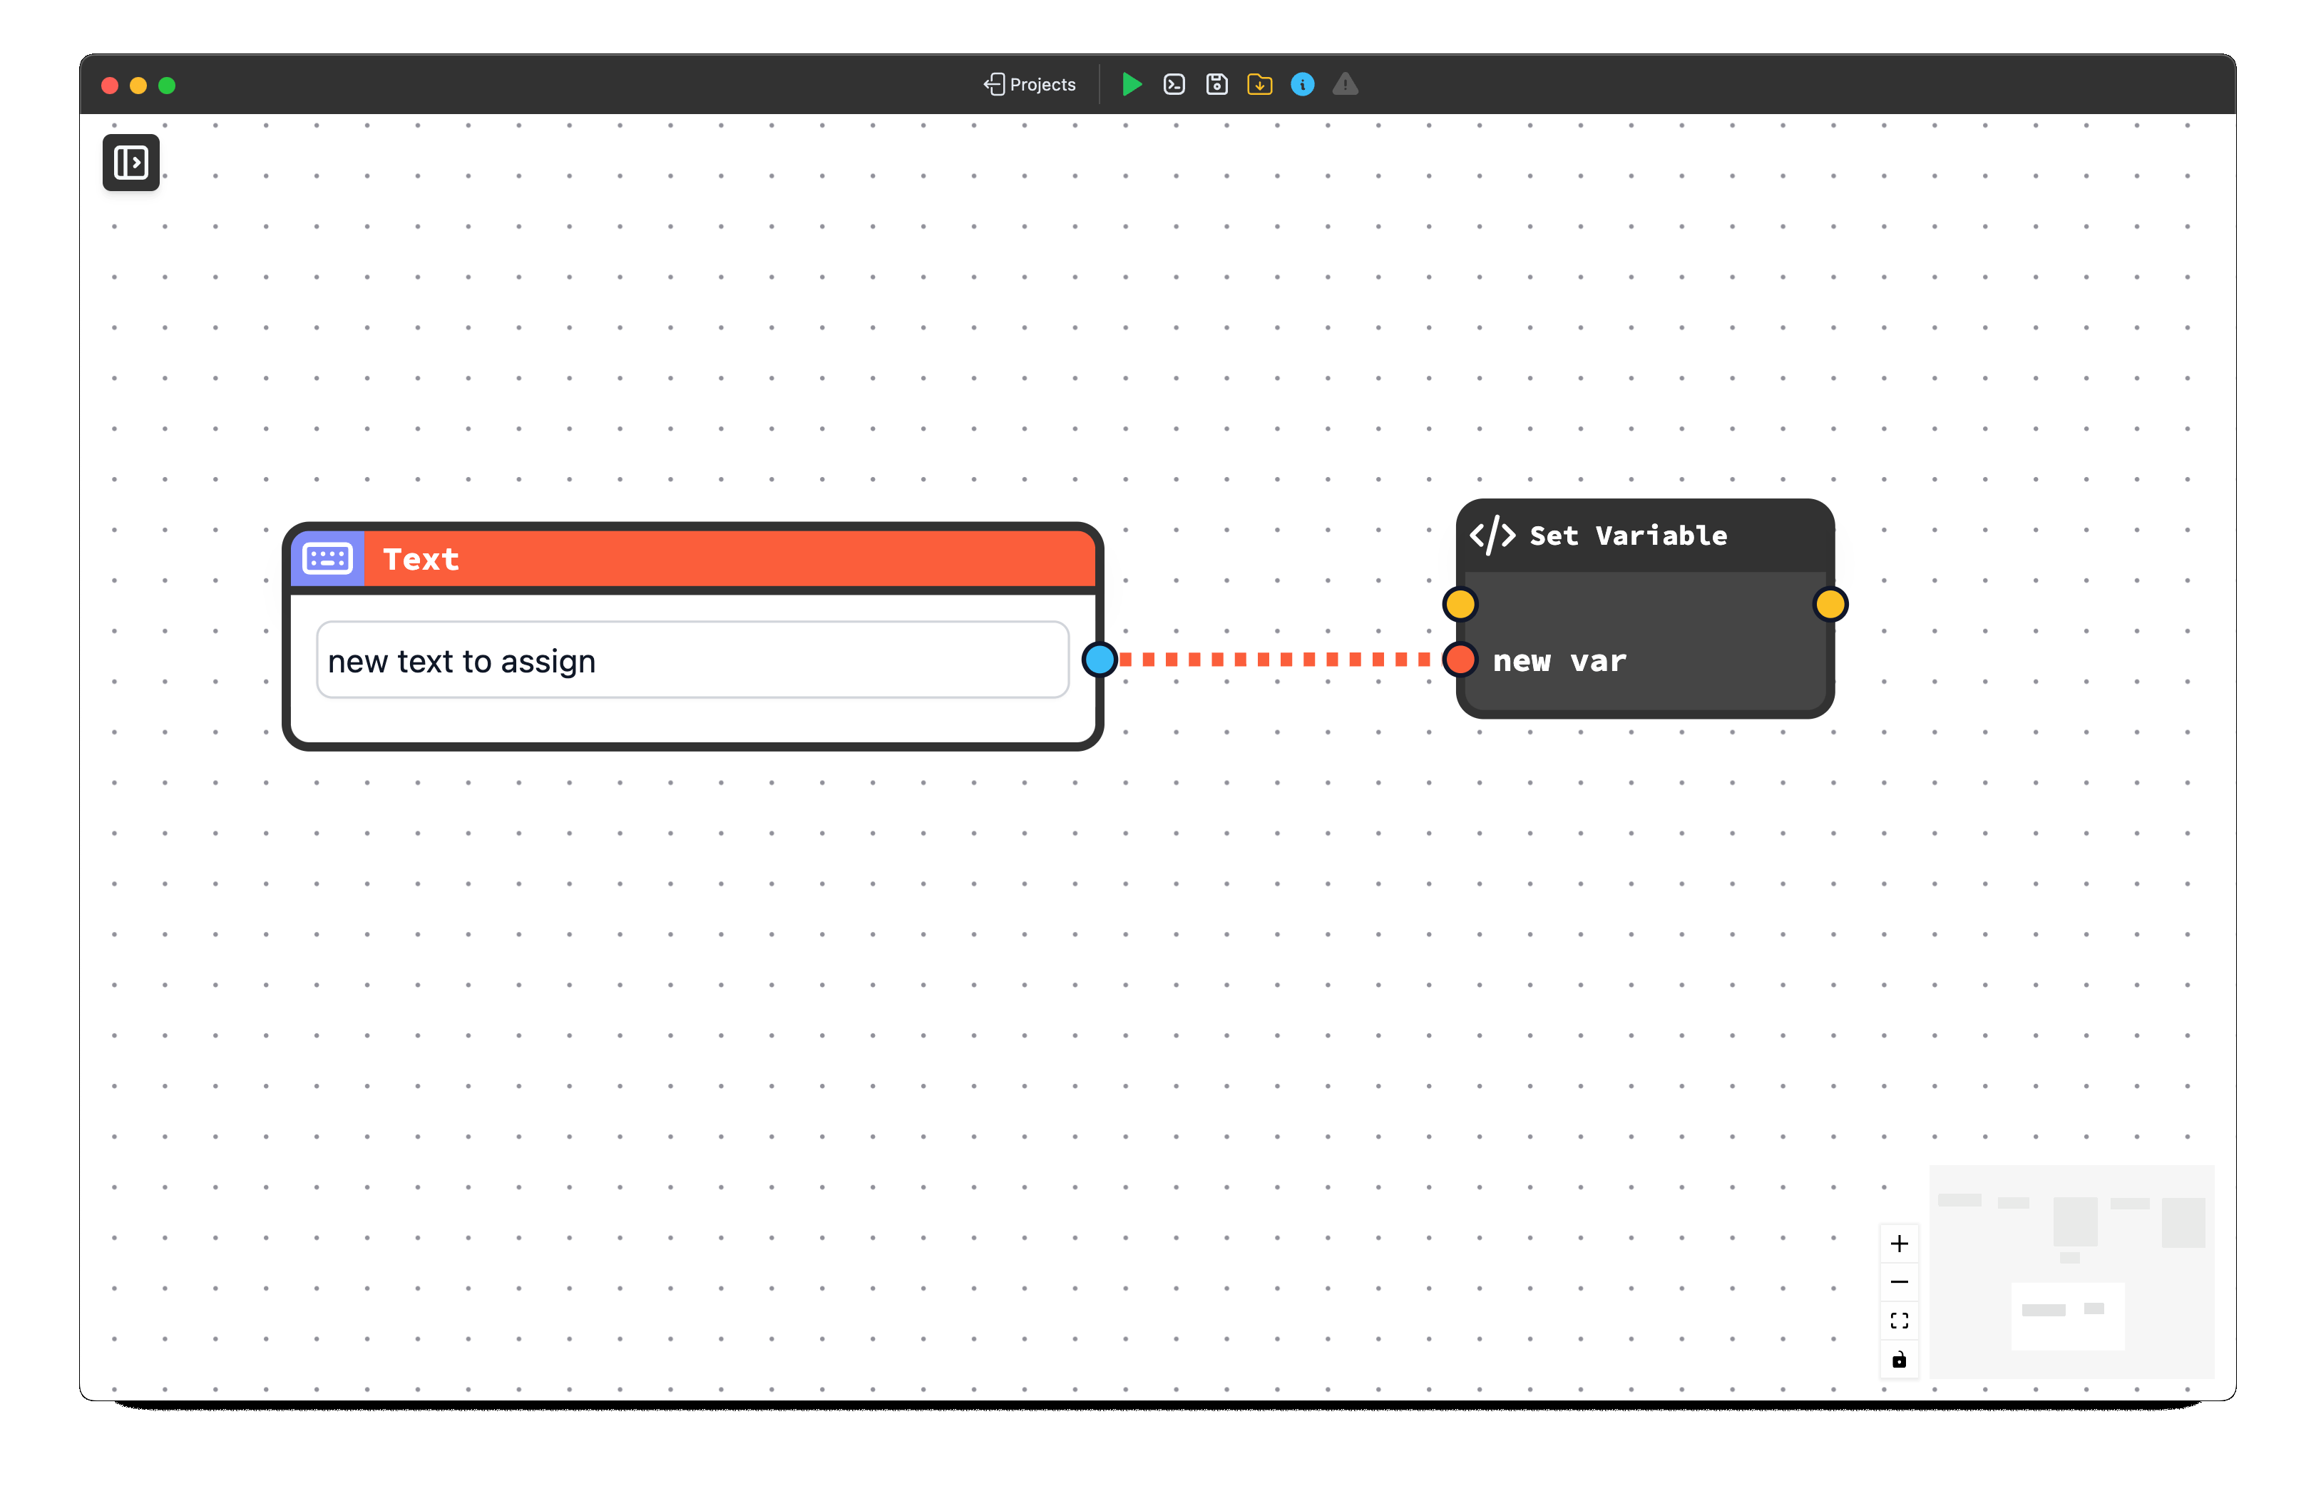Zoom in using the plus control
This screenshot has width=2316, height=1506.
[x=1899, y=1244]
